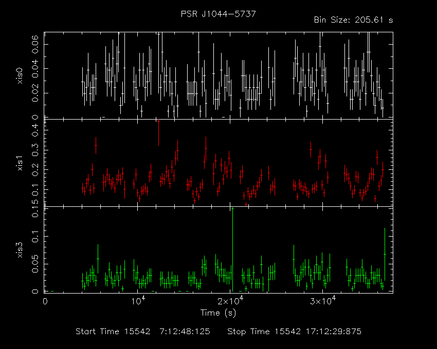Screen dimensions: 437x349
Task: Click the 0 tick on time axis
Action: [45, 301]
